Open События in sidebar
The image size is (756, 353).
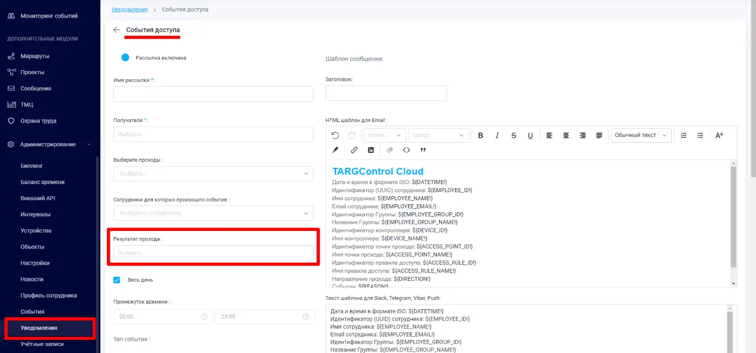tap(32, 311)
